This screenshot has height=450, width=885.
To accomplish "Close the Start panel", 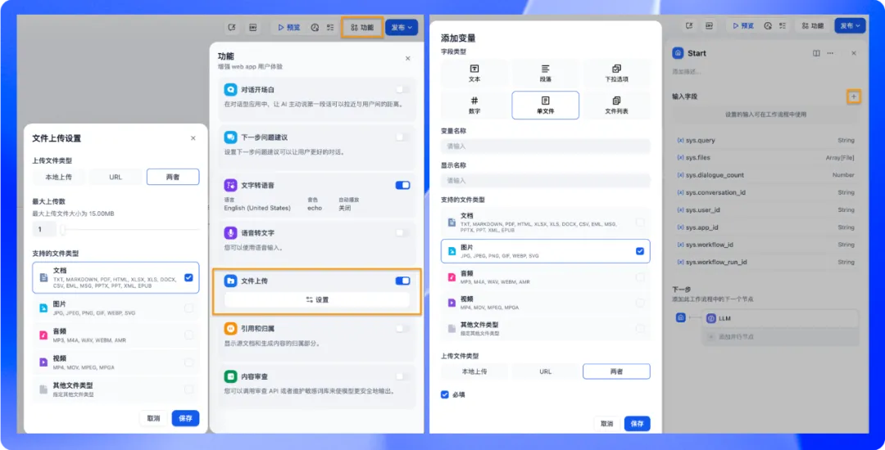I will [x=854, y=53].
